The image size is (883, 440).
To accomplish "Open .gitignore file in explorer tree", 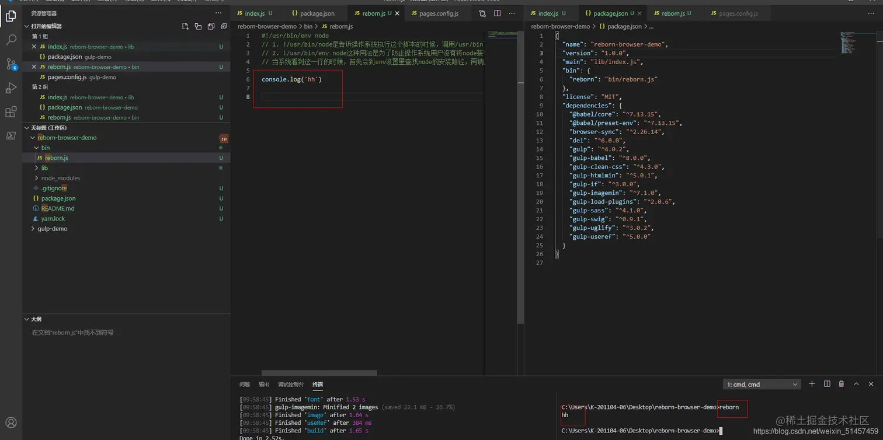I will (126, 188).
